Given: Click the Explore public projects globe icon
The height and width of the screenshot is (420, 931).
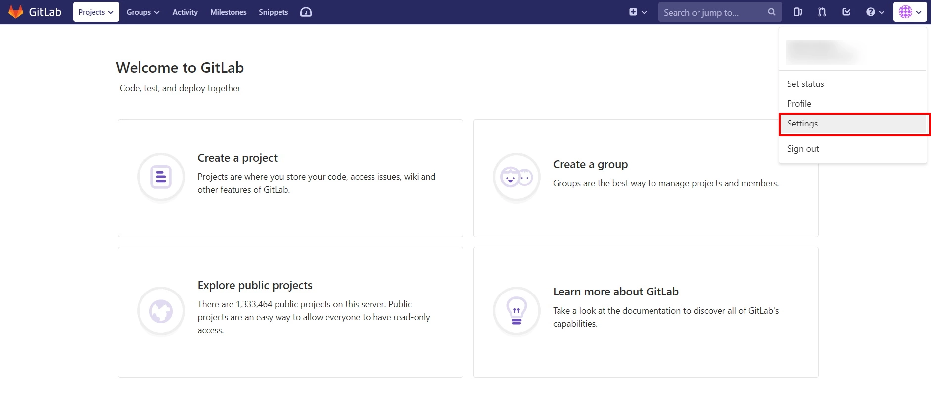Looking at the screenshot, I should (x=161, y=311).
